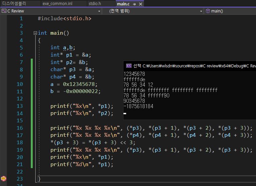Viewport: 256px width, 186px height.
Task: Click the main() cube icon
Action: tap(208, 11)
